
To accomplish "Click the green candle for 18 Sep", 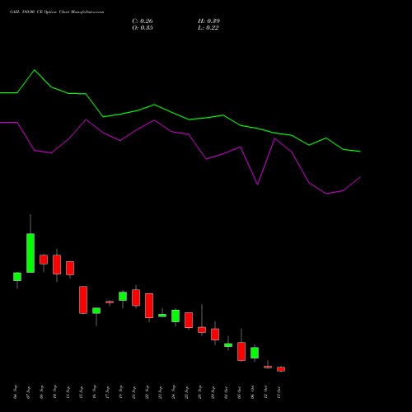I will point(123,296).
